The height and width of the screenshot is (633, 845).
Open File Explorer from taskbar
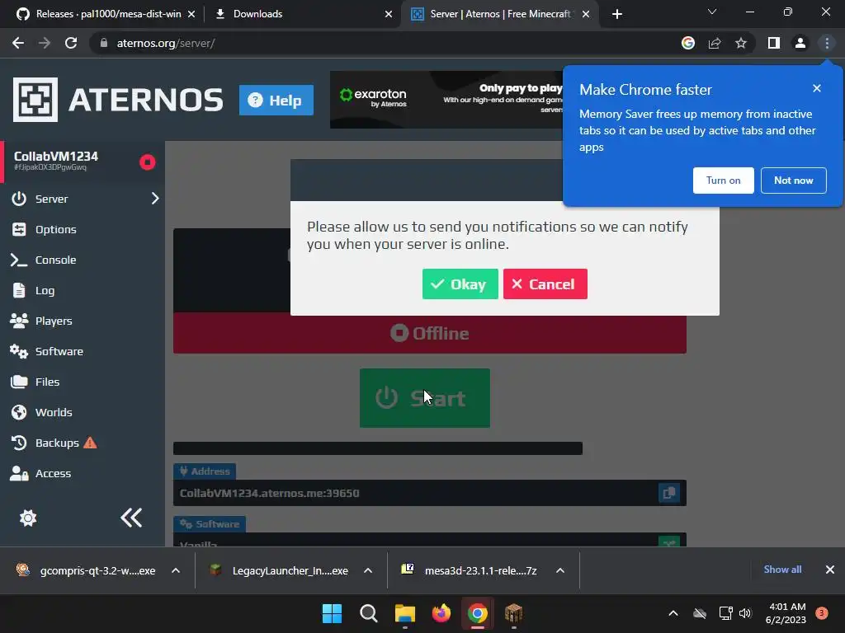pos(404,613)
